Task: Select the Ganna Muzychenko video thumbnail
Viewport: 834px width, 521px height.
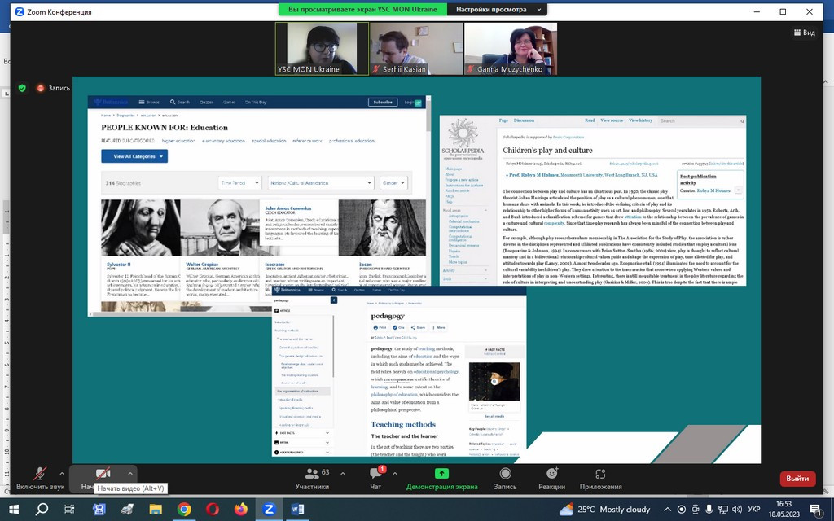Action: (x=511, y=48)
